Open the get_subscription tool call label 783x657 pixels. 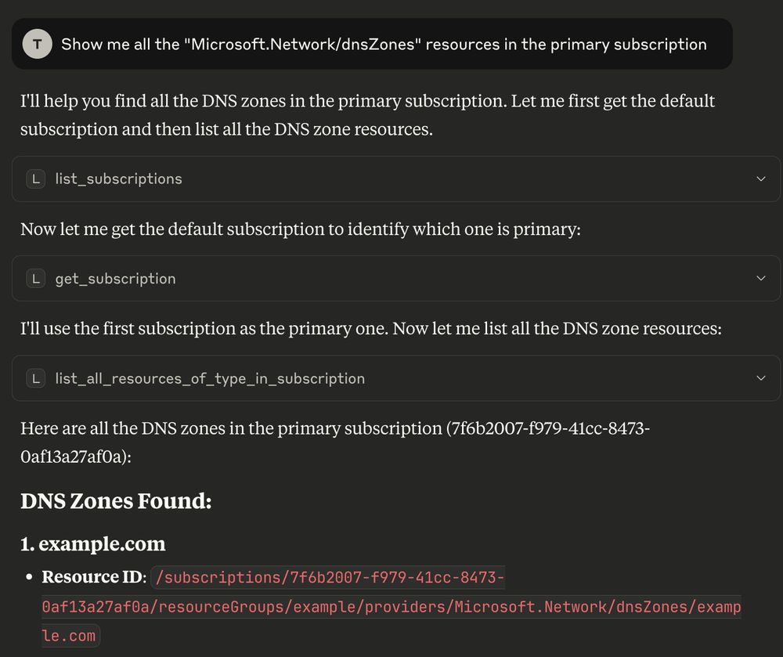coord(115,279)
